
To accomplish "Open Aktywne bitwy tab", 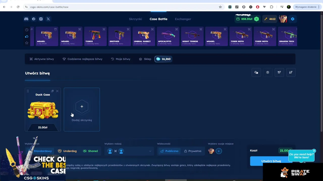I will (x=42, y=59).
